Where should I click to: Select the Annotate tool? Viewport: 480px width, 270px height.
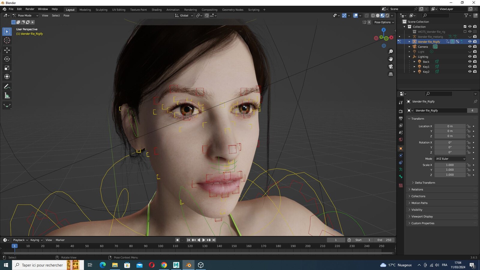click(7, 87)
